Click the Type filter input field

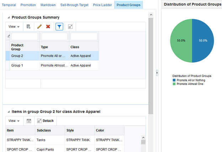click(x=54, y=36)
